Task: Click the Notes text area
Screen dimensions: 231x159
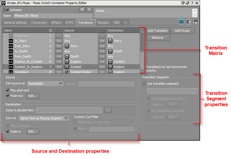Action: (x=143, y=13)
